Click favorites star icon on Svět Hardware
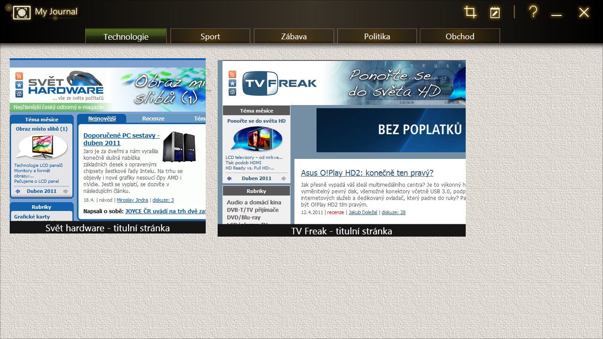The height and width of the screenshot is (339, 603). coord(19,85)
